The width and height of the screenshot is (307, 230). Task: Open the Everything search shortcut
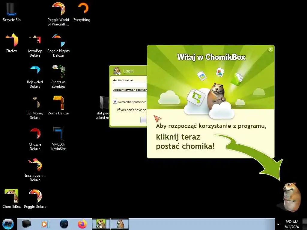pyautogui.click(x=82, y=12)
